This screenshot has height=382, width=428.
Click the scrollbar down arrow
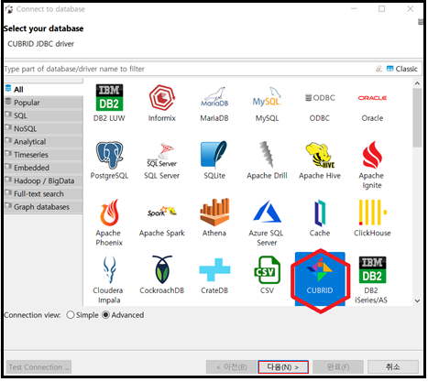click(417, 300)
